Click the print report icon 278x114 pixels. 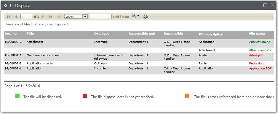tap(146, 17)
